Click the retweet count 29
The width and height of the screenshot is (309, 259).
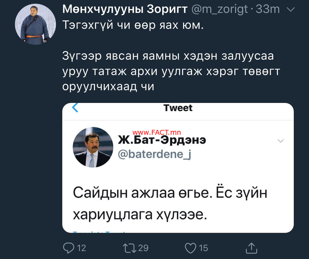(143, 248)
